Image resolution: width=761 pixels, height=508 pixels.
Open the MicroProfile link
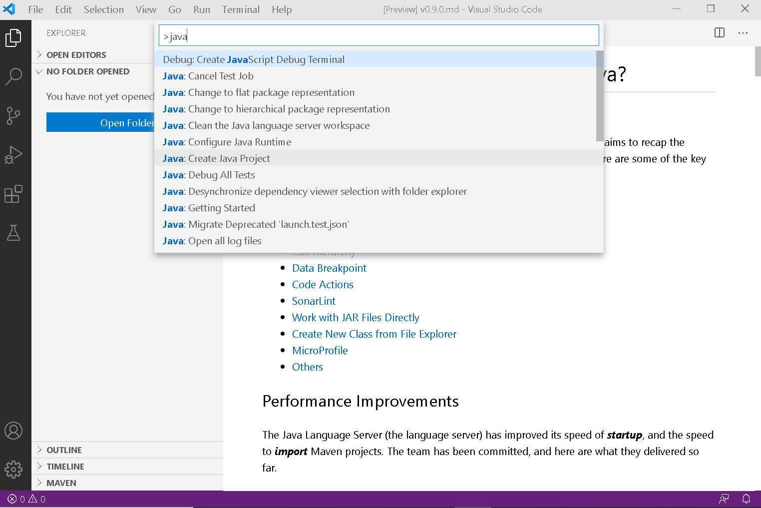(x=320, y=351)
